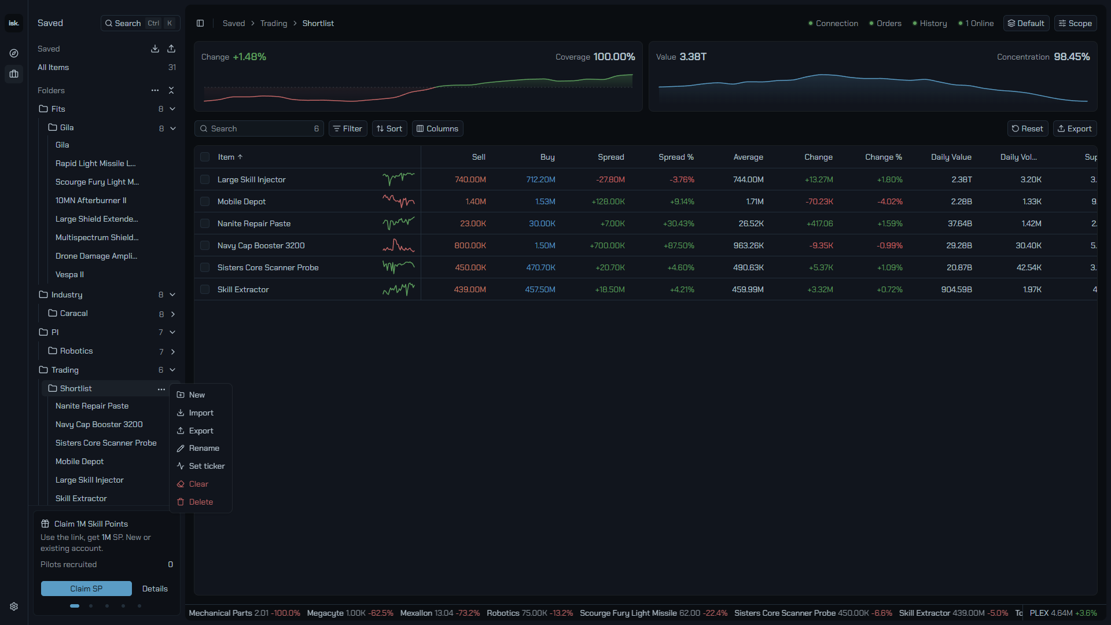Click the Navy Cap Booster 3200 sparkline

(399, 245)
